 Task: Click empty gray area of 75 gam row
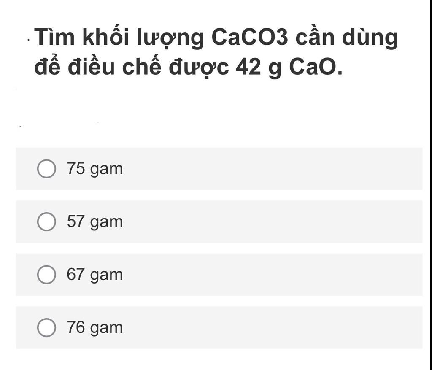point(273,169)
